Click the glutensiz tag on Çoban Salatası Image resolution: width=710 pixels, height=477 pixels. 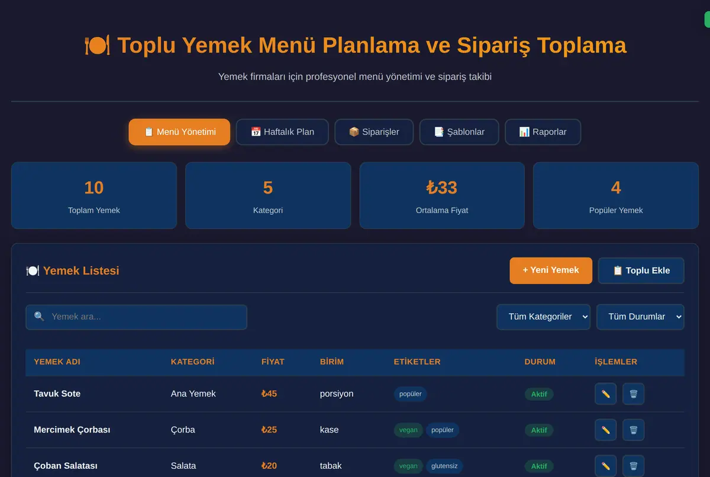coord(444,466)
